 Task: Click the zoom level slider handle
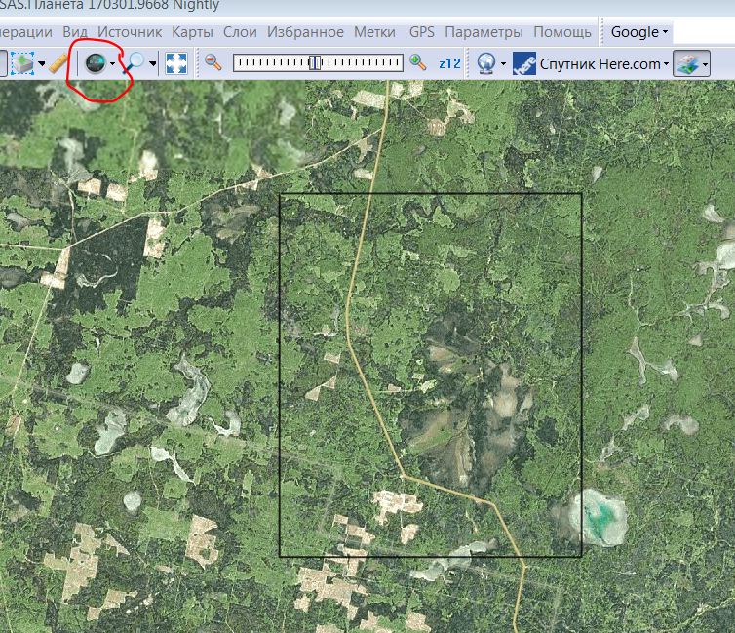pyautogui.click(x=315, y=63)
